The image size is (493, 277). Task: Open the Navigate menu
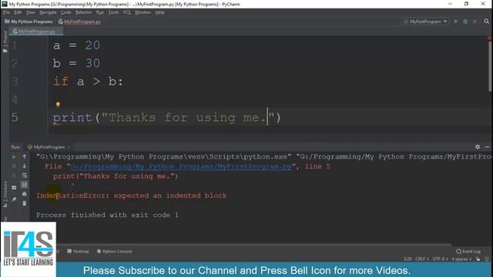click(x=48, y=12)
